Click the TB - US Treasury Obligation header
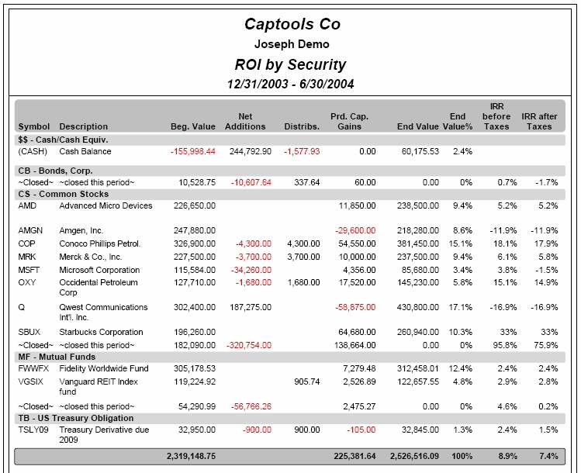Image resolution: width=581 pixels, height=473 pixels. (76, 418)
